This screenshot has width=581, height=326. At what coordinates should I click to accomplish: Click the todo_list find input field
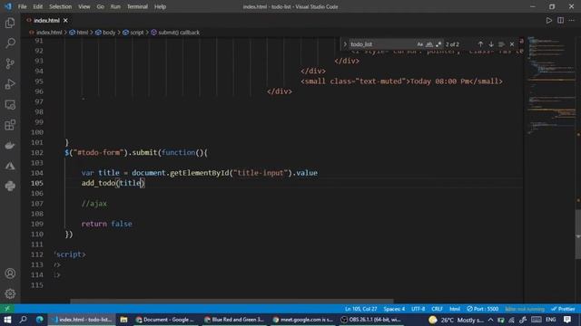381,44
